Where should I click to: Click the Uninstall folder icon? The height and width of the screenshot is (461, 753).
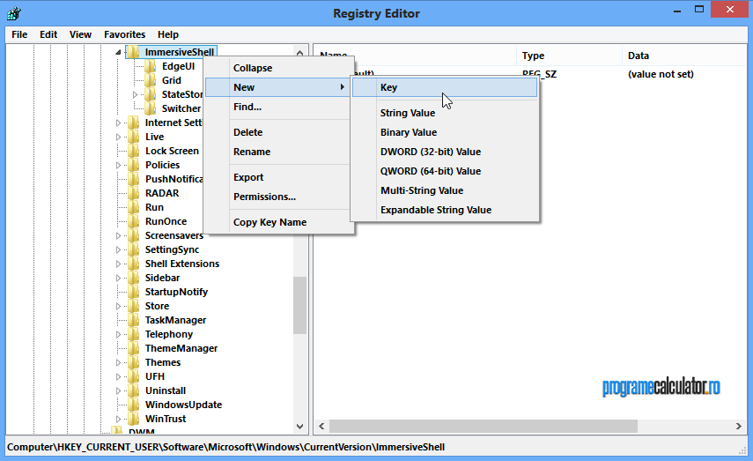(134, 390)
